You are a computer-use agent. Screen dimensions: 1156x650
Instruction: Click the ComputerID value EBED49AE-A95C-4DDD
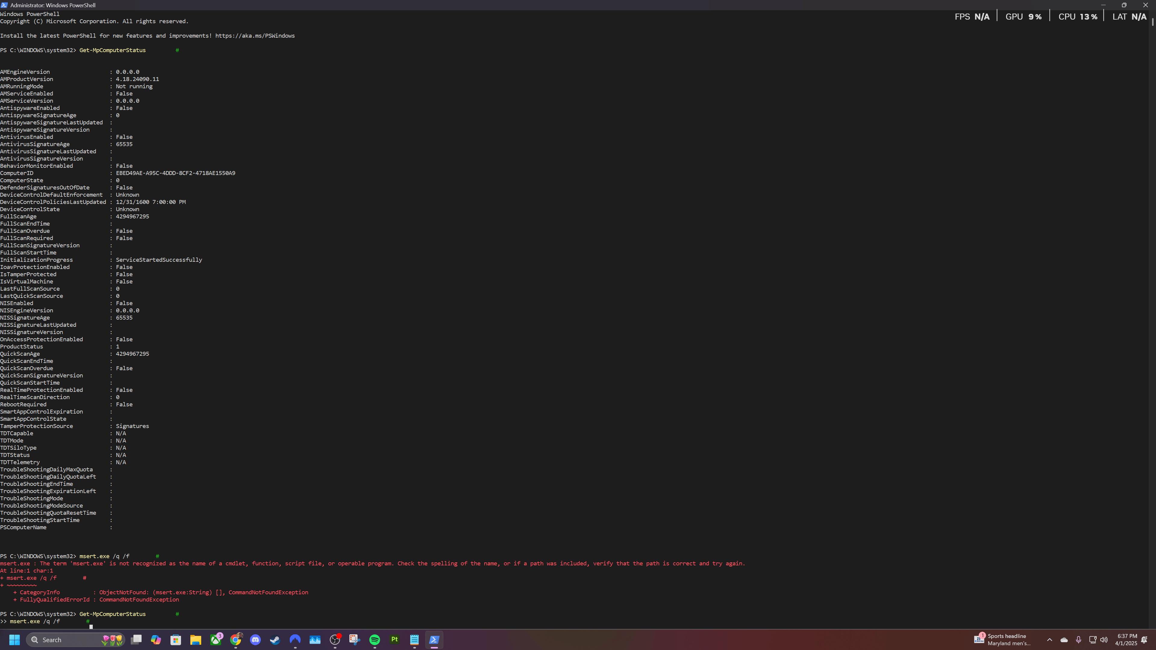point(176,173)
